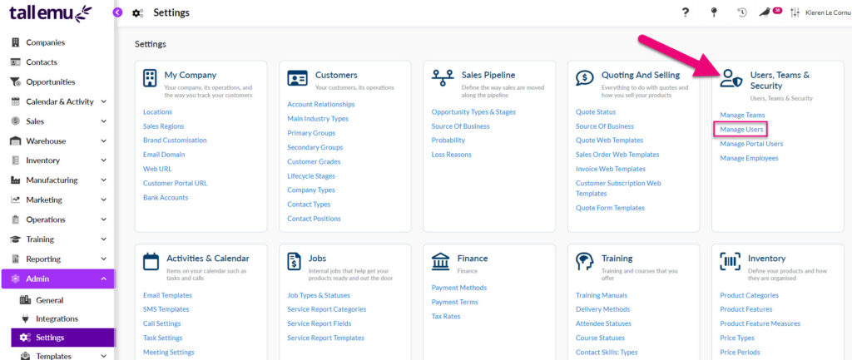Open General under Admin
The height and width of the screenshot is (360, 852).
pos(49,300)
